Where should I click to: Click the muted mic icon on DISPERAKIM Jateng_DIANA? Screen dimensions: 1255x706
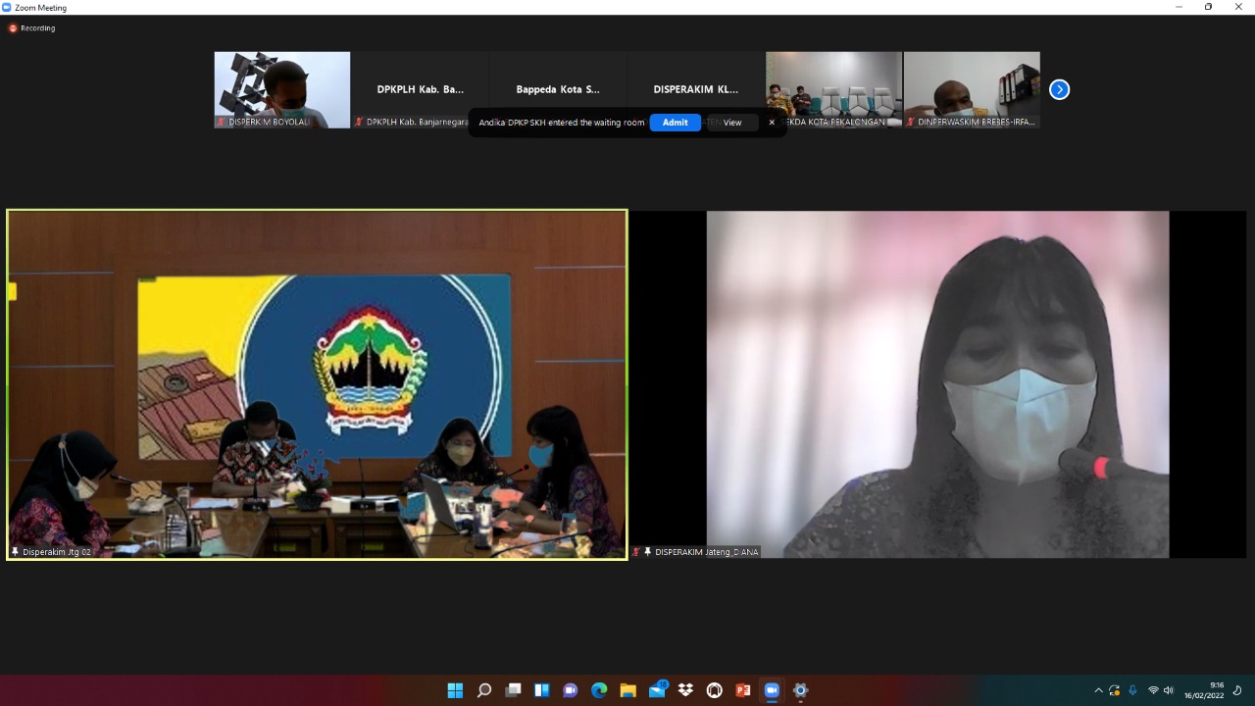coord(637,552)
